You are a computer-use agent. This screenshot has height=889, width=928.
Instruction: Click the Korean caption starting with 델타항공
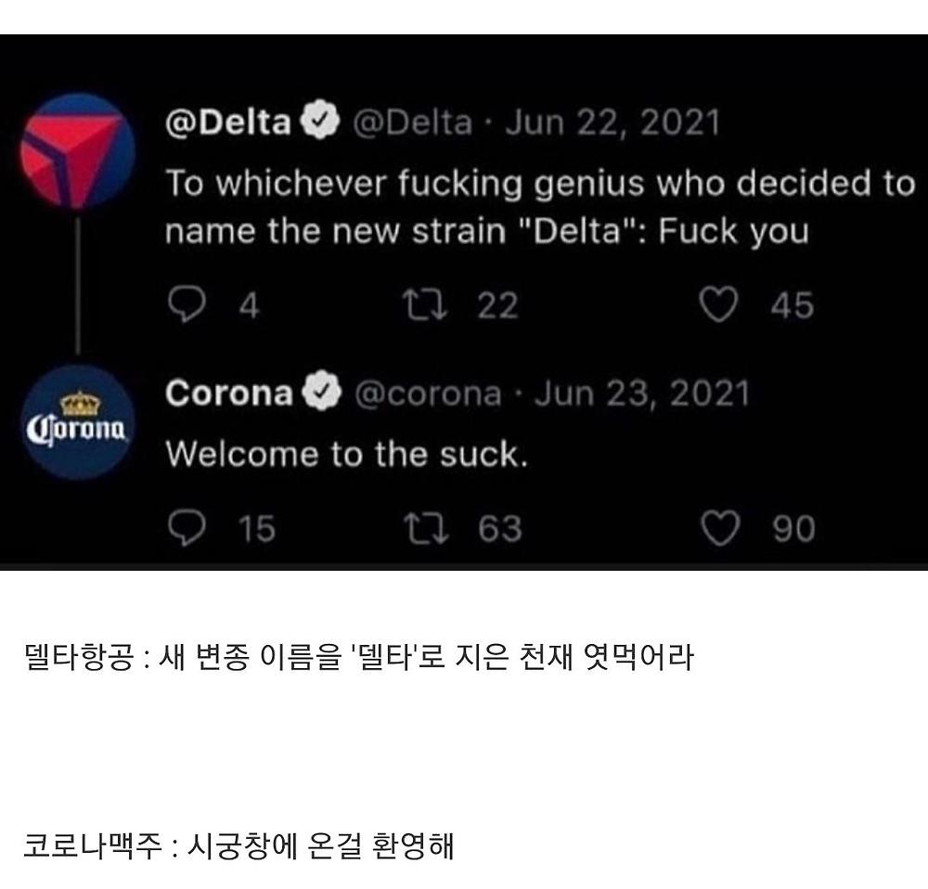357,658
